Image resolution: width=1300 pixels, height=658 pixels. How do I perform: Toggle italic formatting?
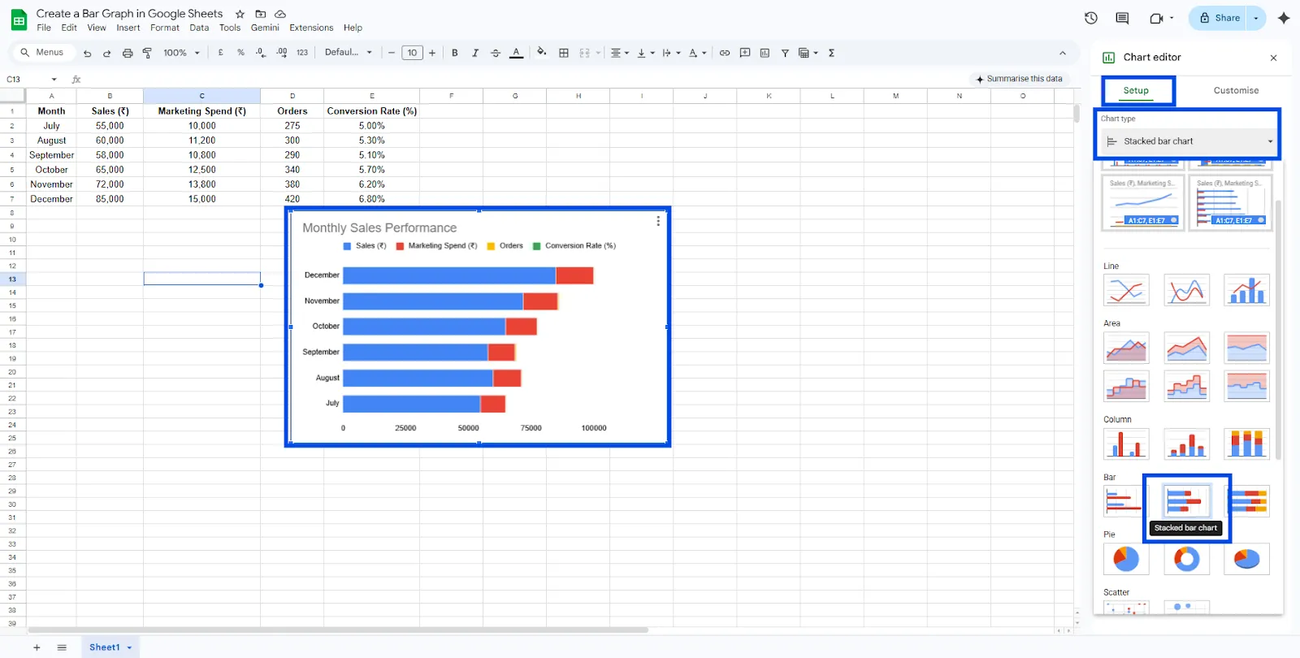pos(475,53)
